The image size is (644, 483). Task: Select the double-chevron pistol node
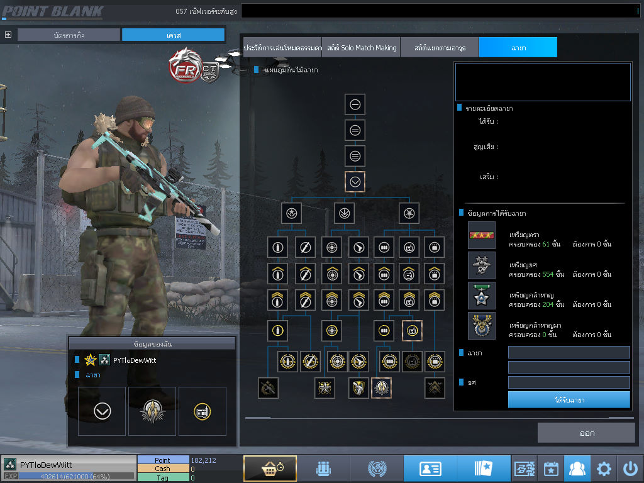358,300
